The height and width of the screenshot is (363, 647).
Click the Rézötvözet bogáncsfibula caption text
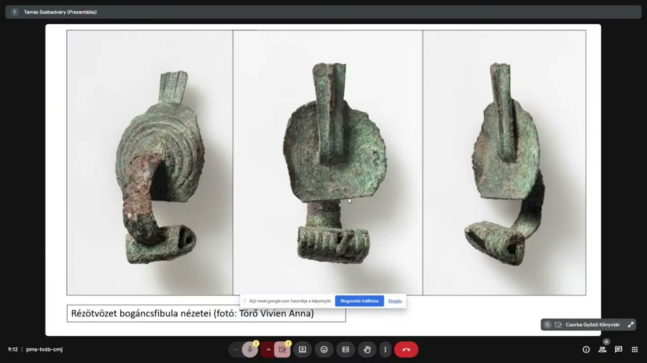coord(193,314)
